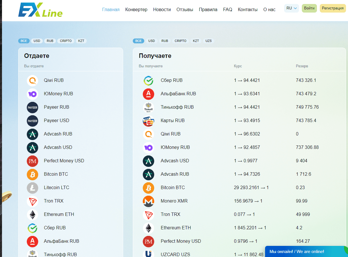Click the Payeer RUB icon
The image size is (348, 257).
click(32, 107)
